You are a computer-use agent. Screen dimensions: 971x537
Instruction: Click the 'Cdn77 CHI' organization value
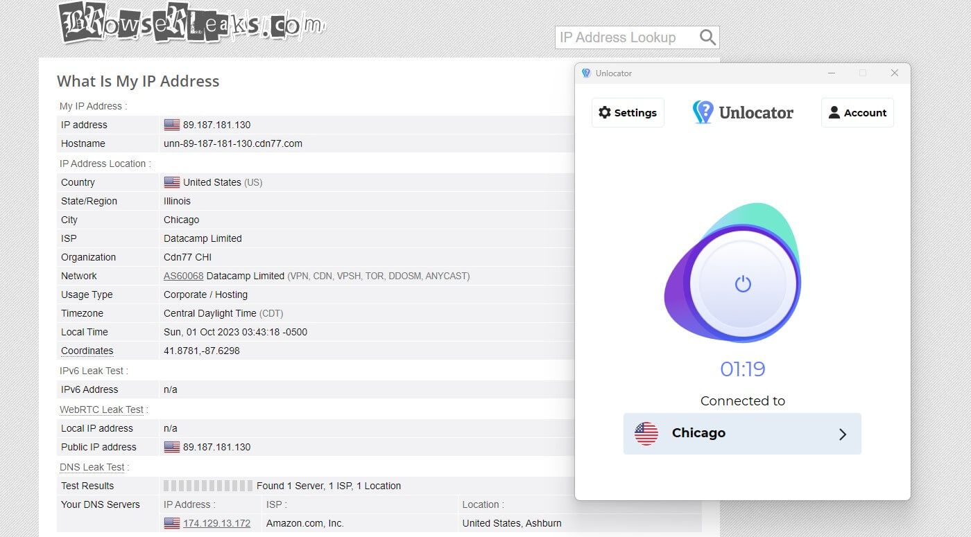[x=188, y=257]
